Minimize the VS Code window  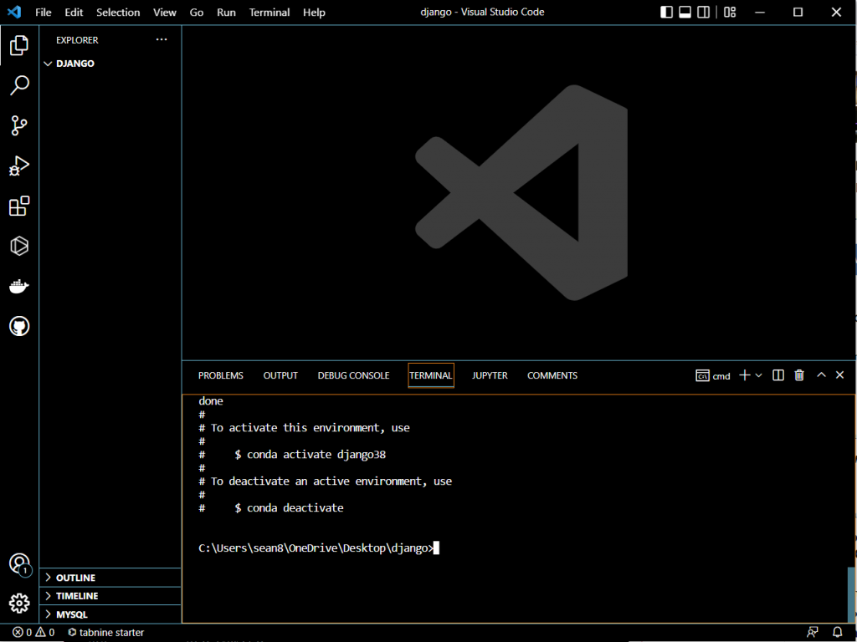(760, 12)
